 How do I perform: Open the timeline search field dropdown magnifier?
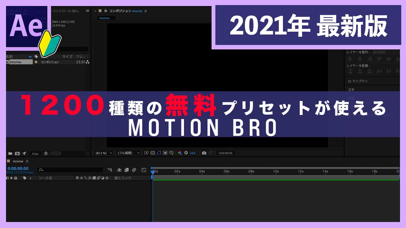click(41, 170)
